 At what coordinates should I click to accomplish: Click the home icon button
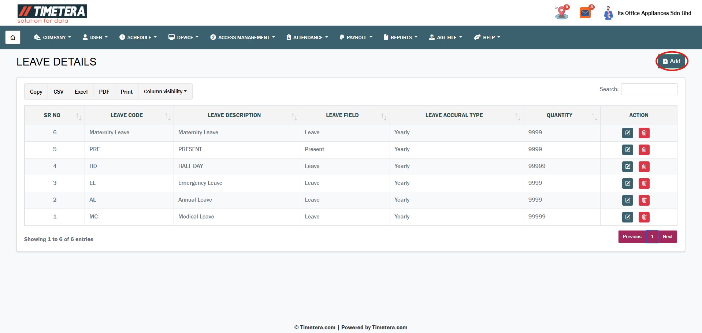click(x=13, y=37)
